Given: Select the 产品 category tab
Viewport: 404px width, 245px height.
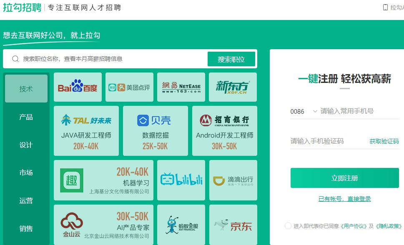Looking at the screenshot, I should click(26, 117).
